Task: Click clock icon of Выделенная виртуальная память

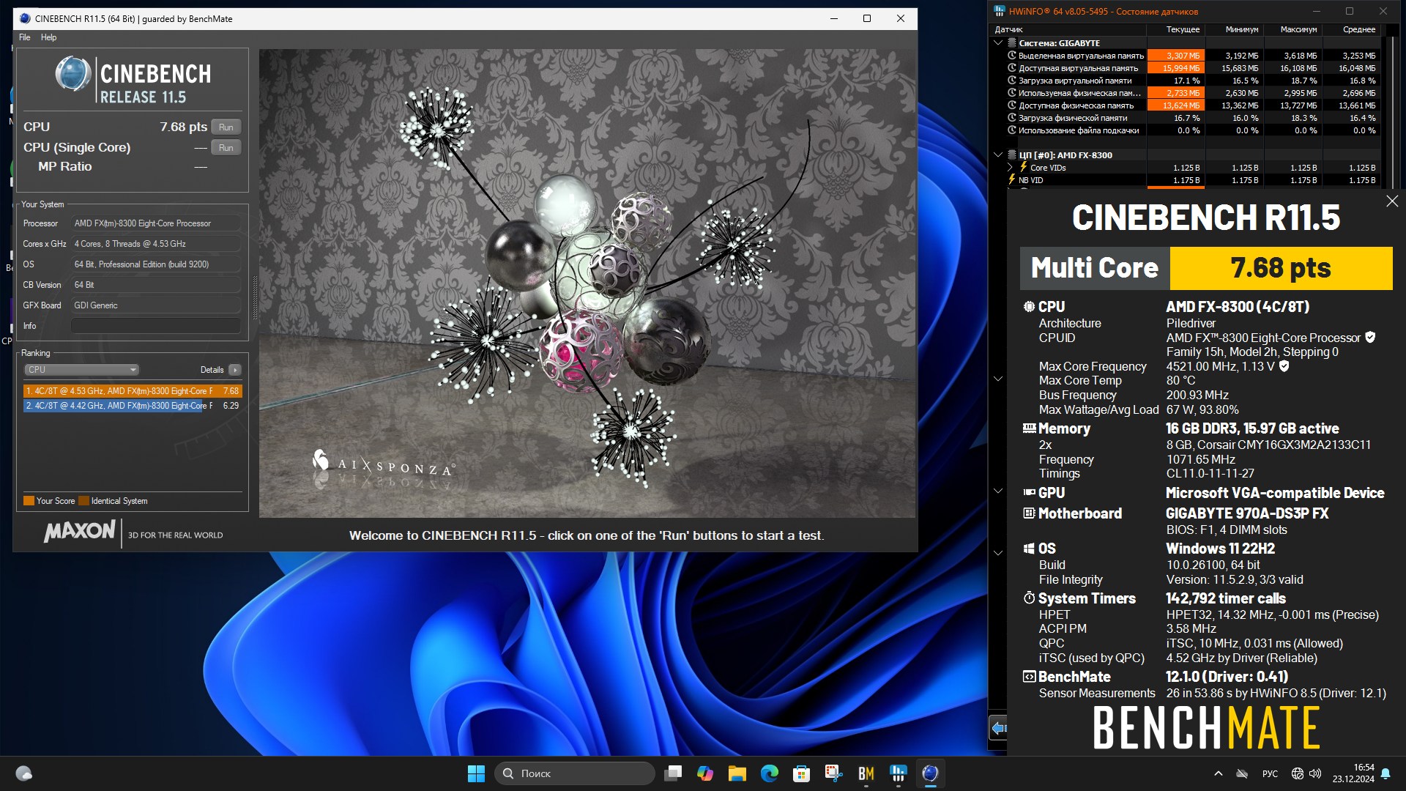Action: tap(1012, 56)
